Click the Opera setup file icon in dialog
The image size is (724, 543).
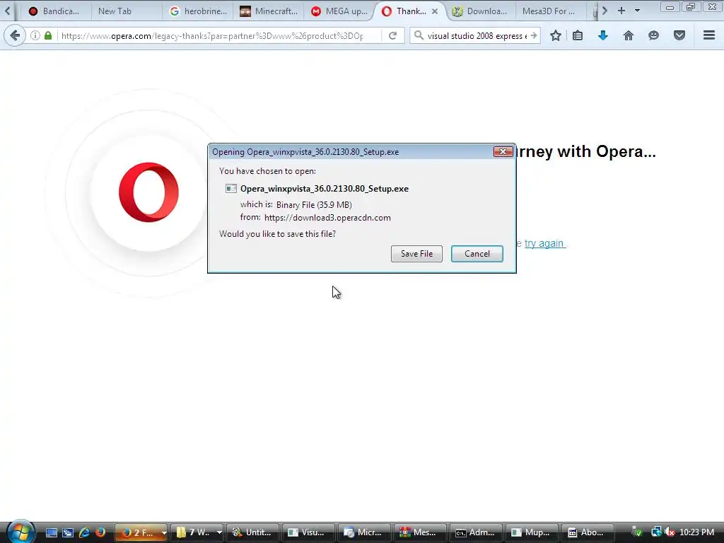click(231, 188)
